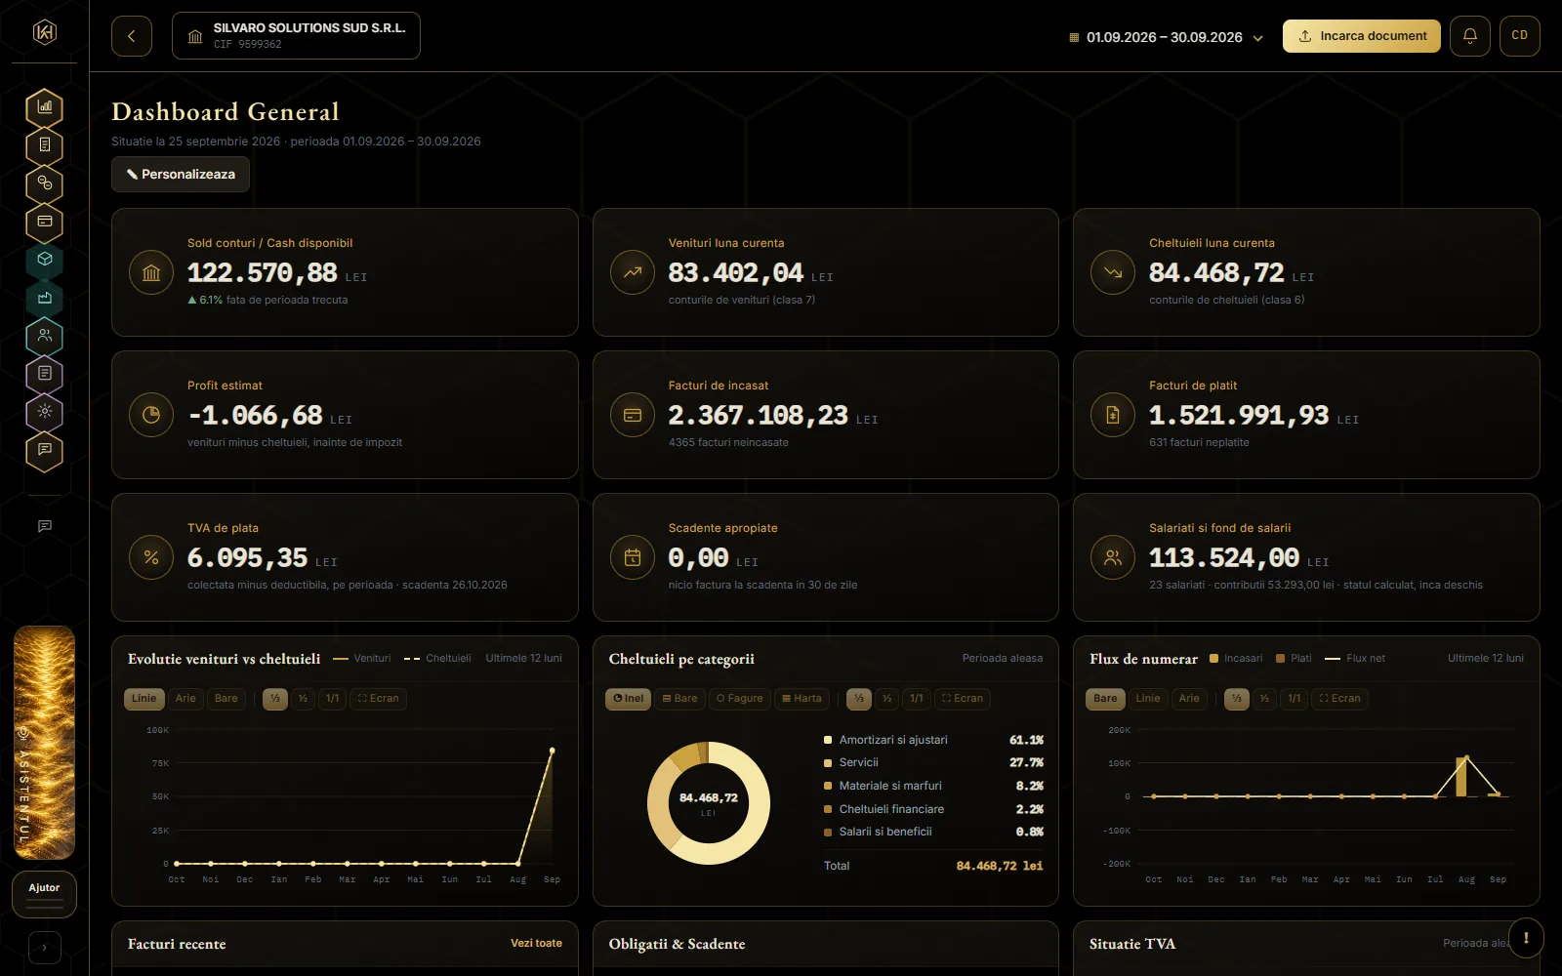Image resolution: width=1562 pixels, height=976 pixels.
Task: Set Cheltuieli pe categorii chart to Harta
Action: click(x=802, y=699)
